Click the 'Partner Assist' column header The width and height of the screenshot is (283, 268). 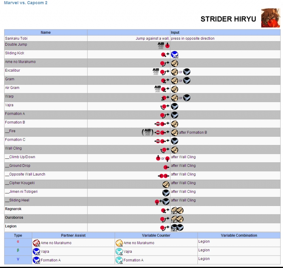click(73, 235)
